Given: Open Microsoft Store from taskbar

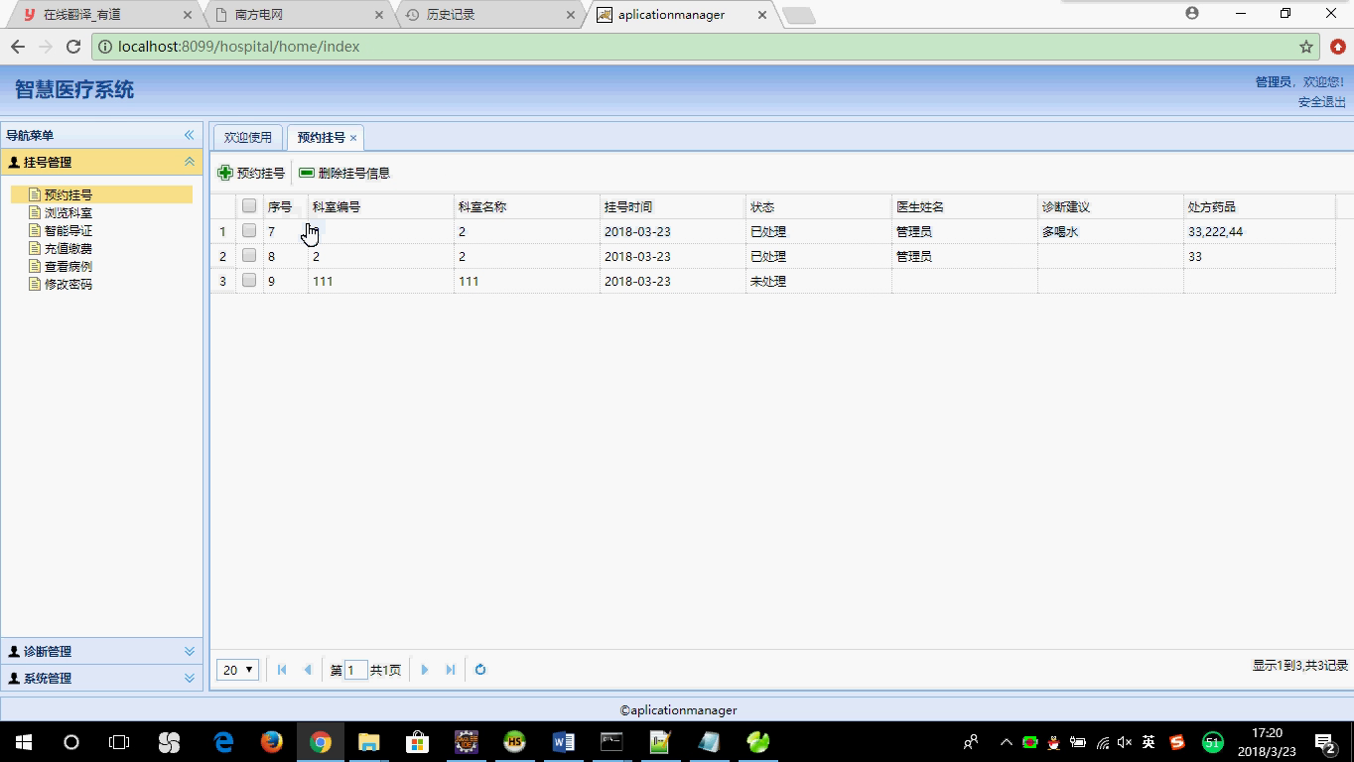Looking at the screenshot, I should (x=417, y=741).
